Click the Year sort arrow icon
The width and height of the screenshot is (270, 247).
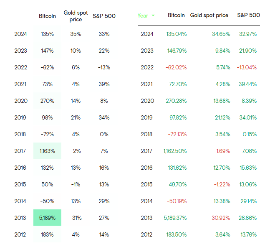coord(153,15)
